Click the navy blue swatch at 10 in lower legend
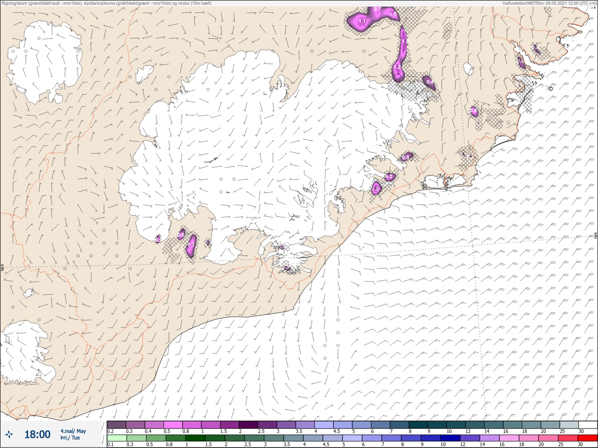 pyautogui.click(x=451, y=438)
